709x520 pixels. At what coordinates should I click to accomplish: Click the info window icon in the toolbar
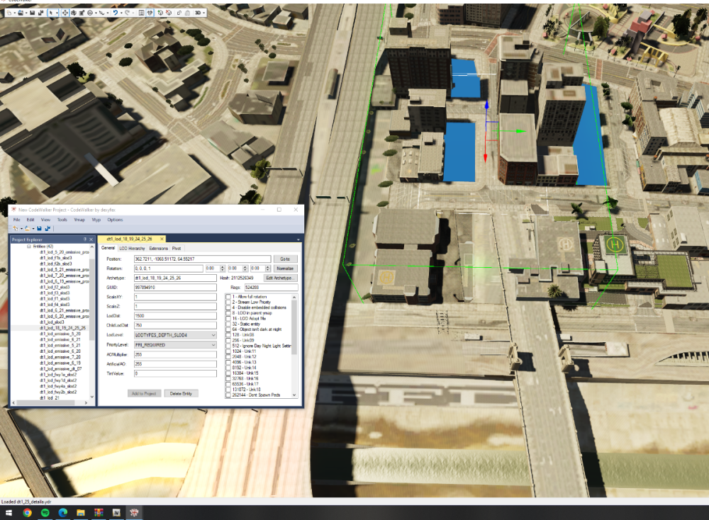coord(142,13)
